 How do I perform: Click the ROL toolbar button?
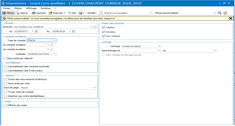(x=72, y=13)
